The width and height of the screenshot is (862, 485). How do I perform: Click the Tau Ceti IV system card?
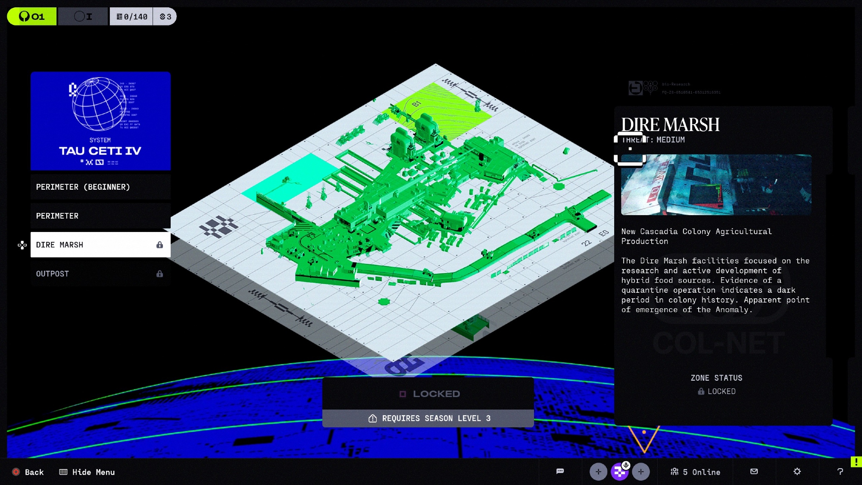click(x=100, y=121)
